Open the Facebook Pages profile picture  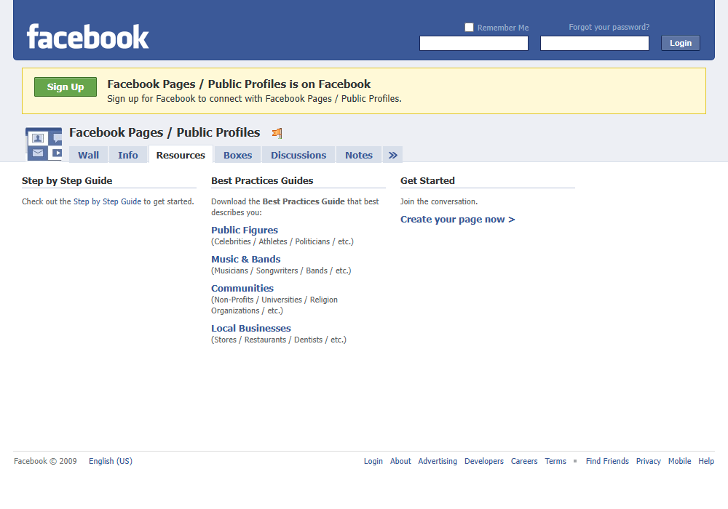coord(44,144)
